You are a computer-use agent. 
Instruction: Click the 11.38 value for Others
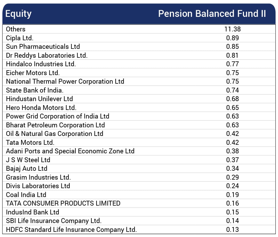click(x=232, y=29)
